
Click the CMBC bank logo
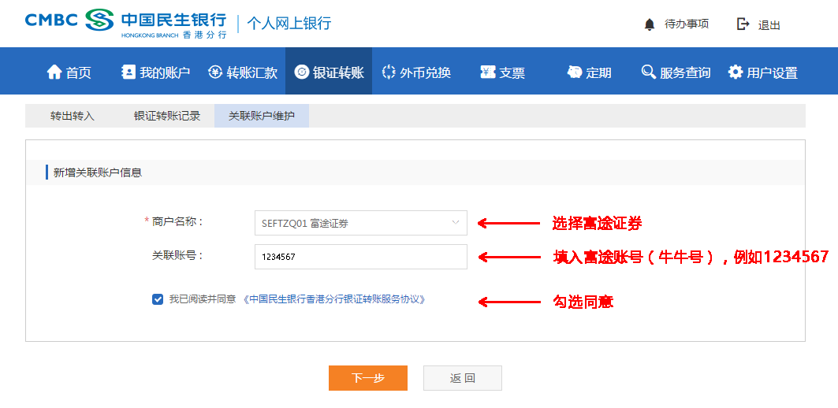(x=125, y=24)
